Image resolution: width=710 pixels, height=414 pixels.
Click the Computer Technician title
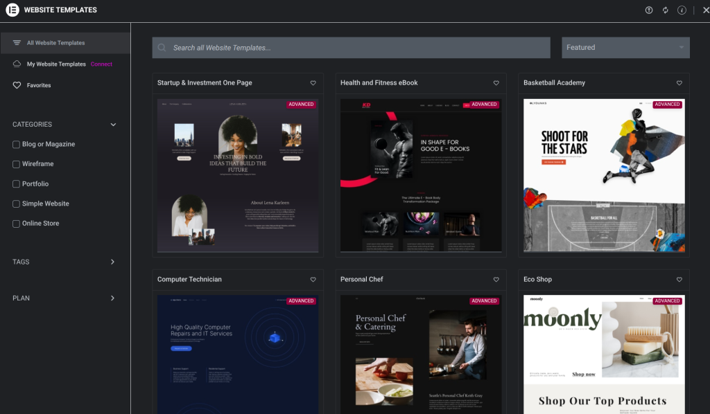click(x=189, y=279)
